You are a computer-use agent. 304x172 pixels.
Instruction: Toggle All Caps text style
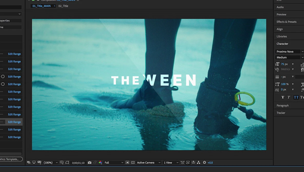pyautogui.click(x=296, y=97)
